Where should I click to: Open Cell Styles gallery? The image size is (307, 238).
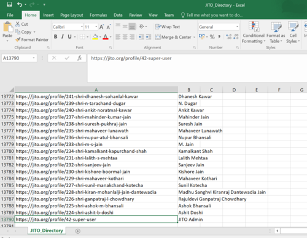[x=293, y=33]
